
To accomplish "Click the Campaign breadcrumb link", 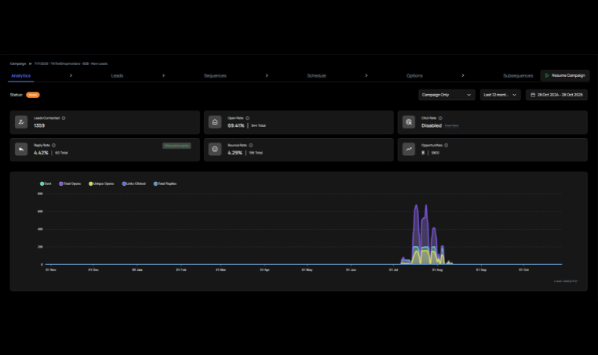I will [18, 63].
